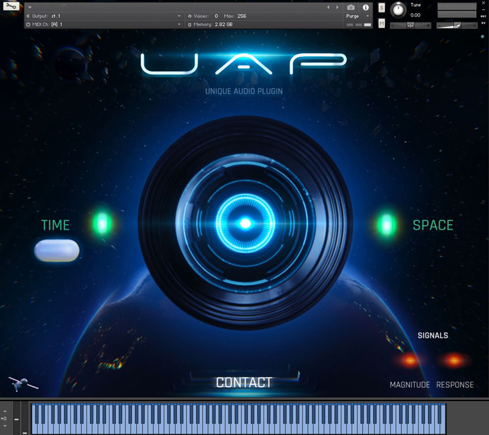Click the MIDI channel connector icon
Screen dimensions: 489x435
click(28, 24)
